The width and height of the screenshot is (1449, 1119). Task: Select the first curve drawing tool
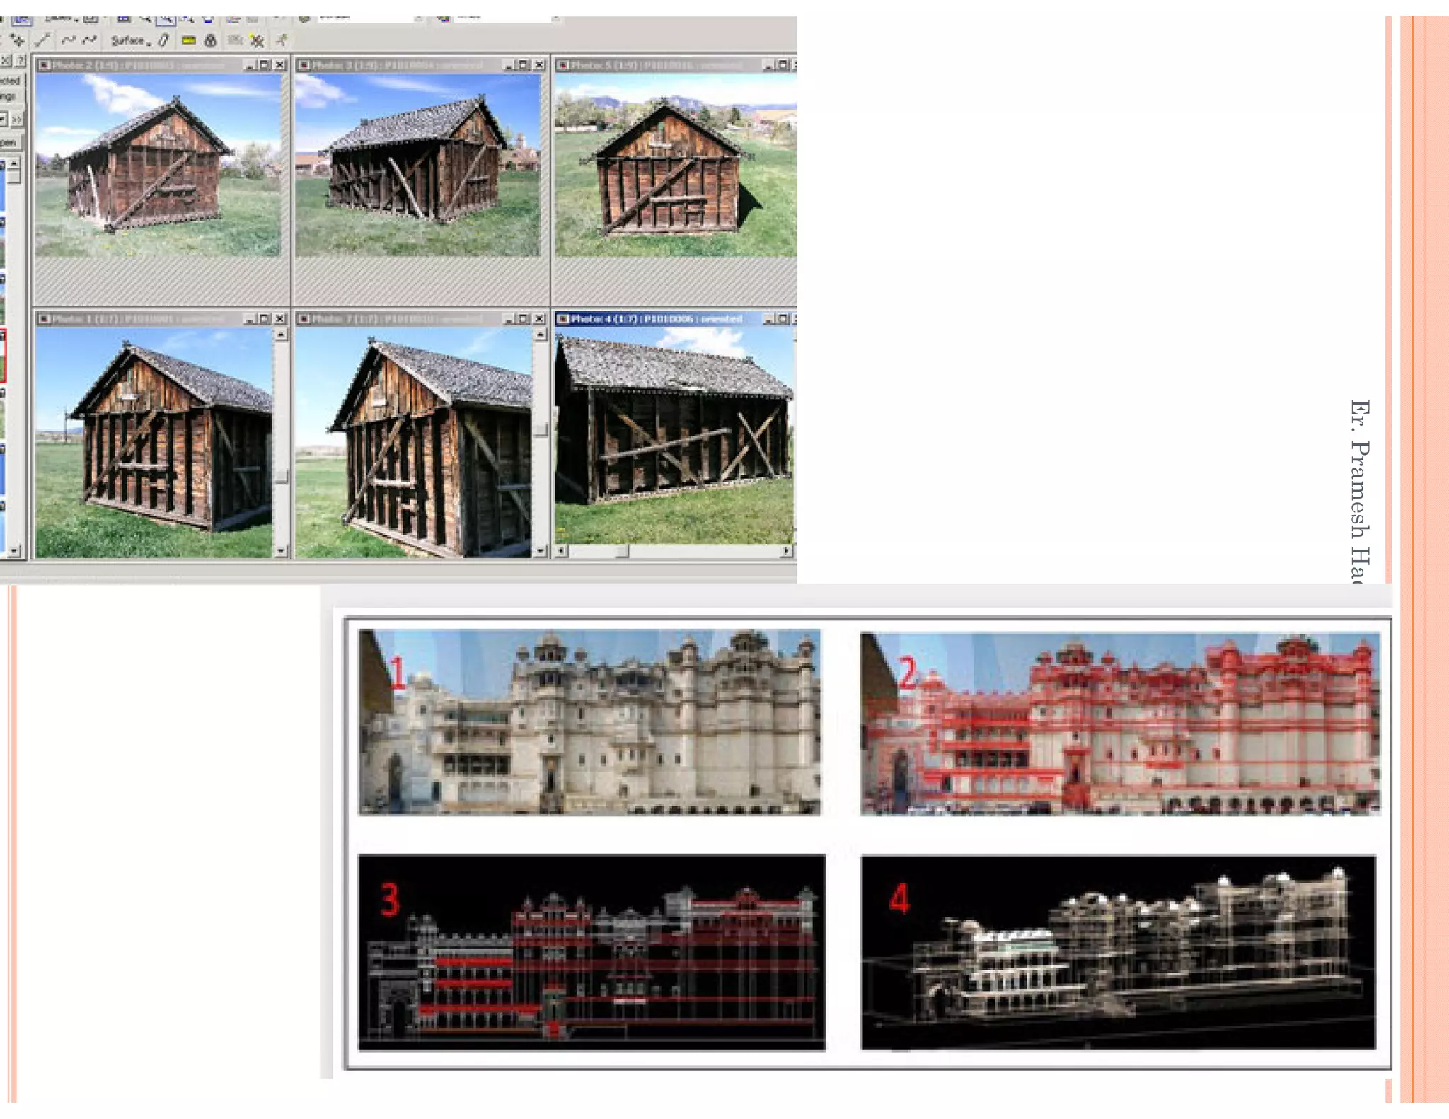pyautogui.click(x=69, y=40)
